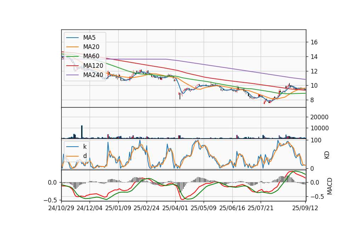340x245 pixels.
Task: Click the KD axis title
Action: click(327, 155)
